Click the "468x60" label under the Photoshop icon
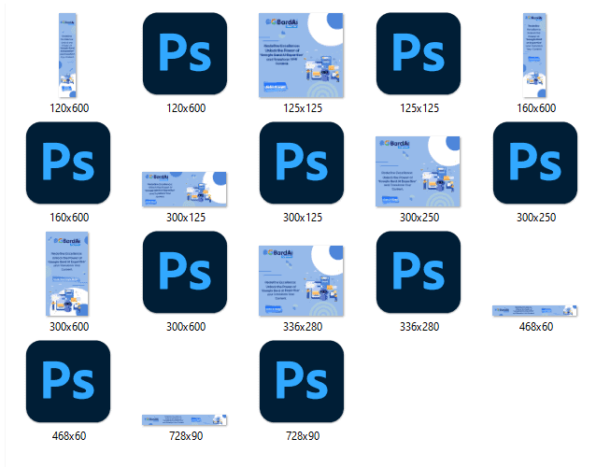This screenshot has height=467, width=596. 69,436
